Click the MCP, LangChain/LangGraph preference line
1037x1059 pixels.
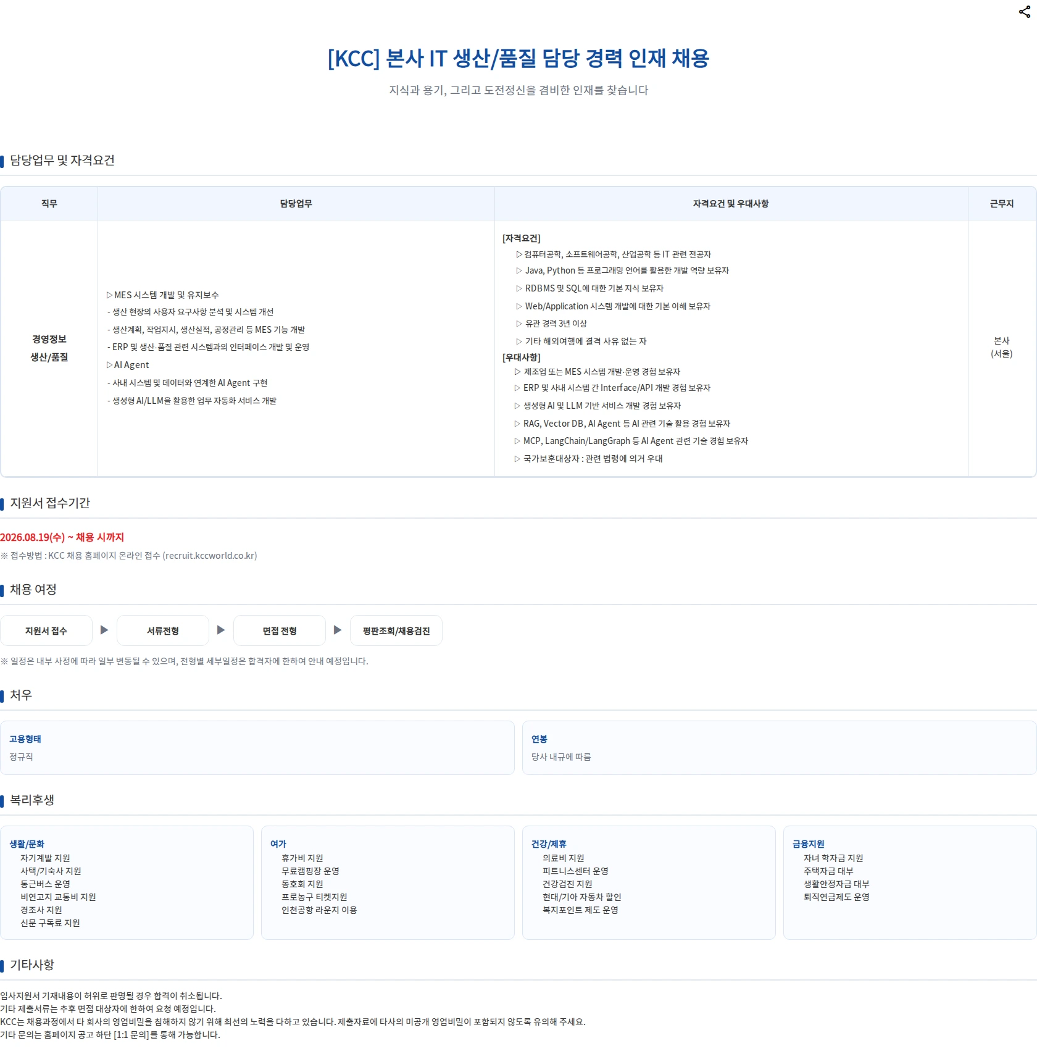click(631, 441)
